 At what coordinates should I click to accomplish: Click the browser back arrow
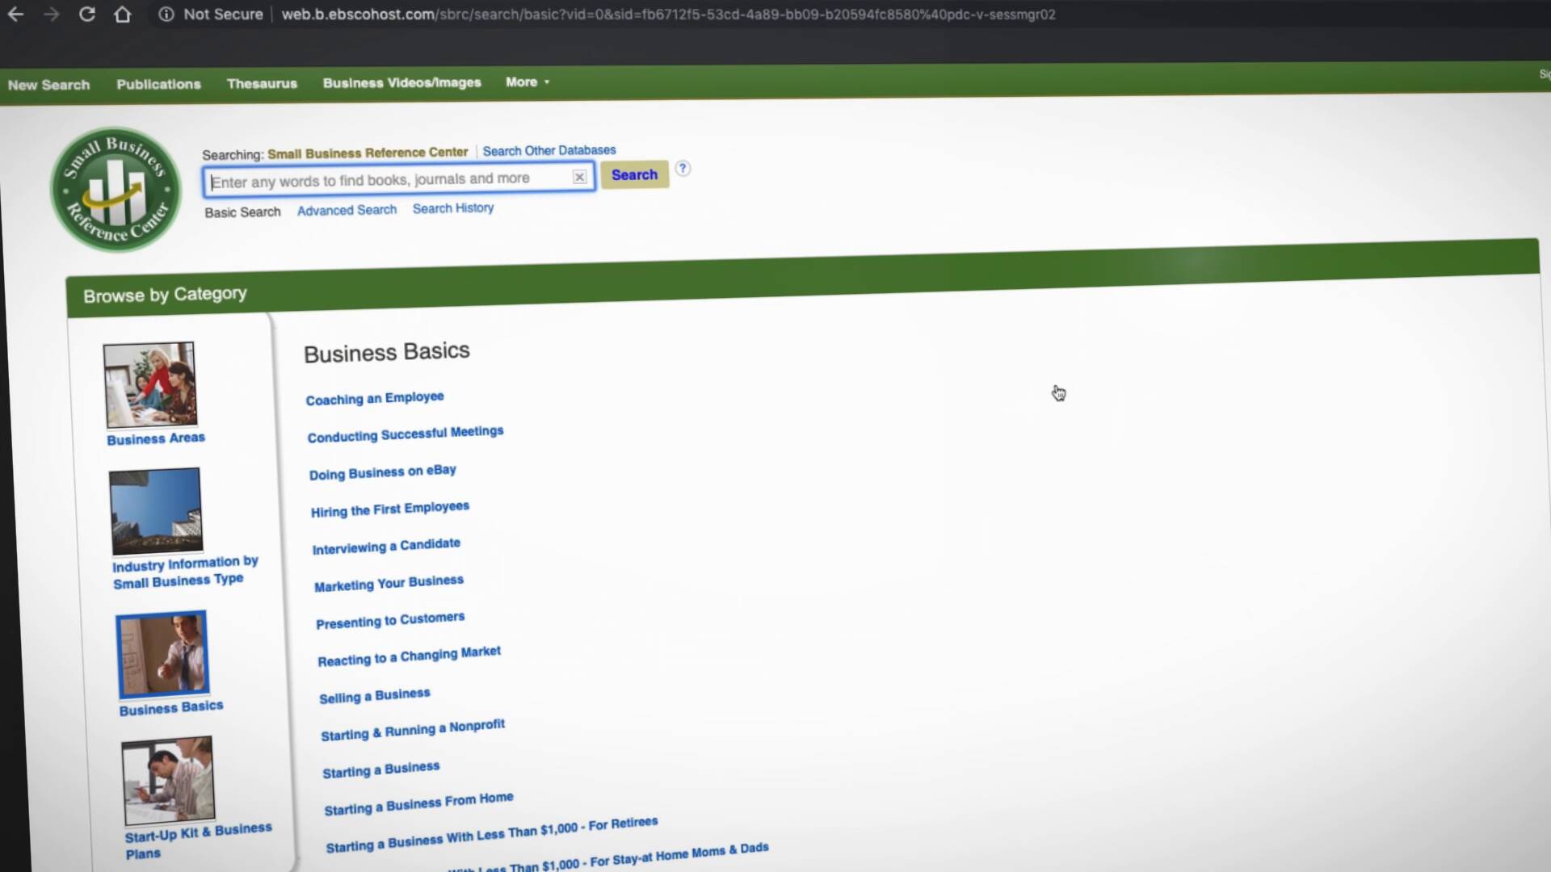point(15,15)
